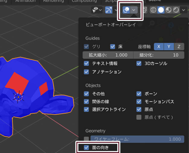Adjust the ワイヤーフレーム threshold slider

coord(137,139)
